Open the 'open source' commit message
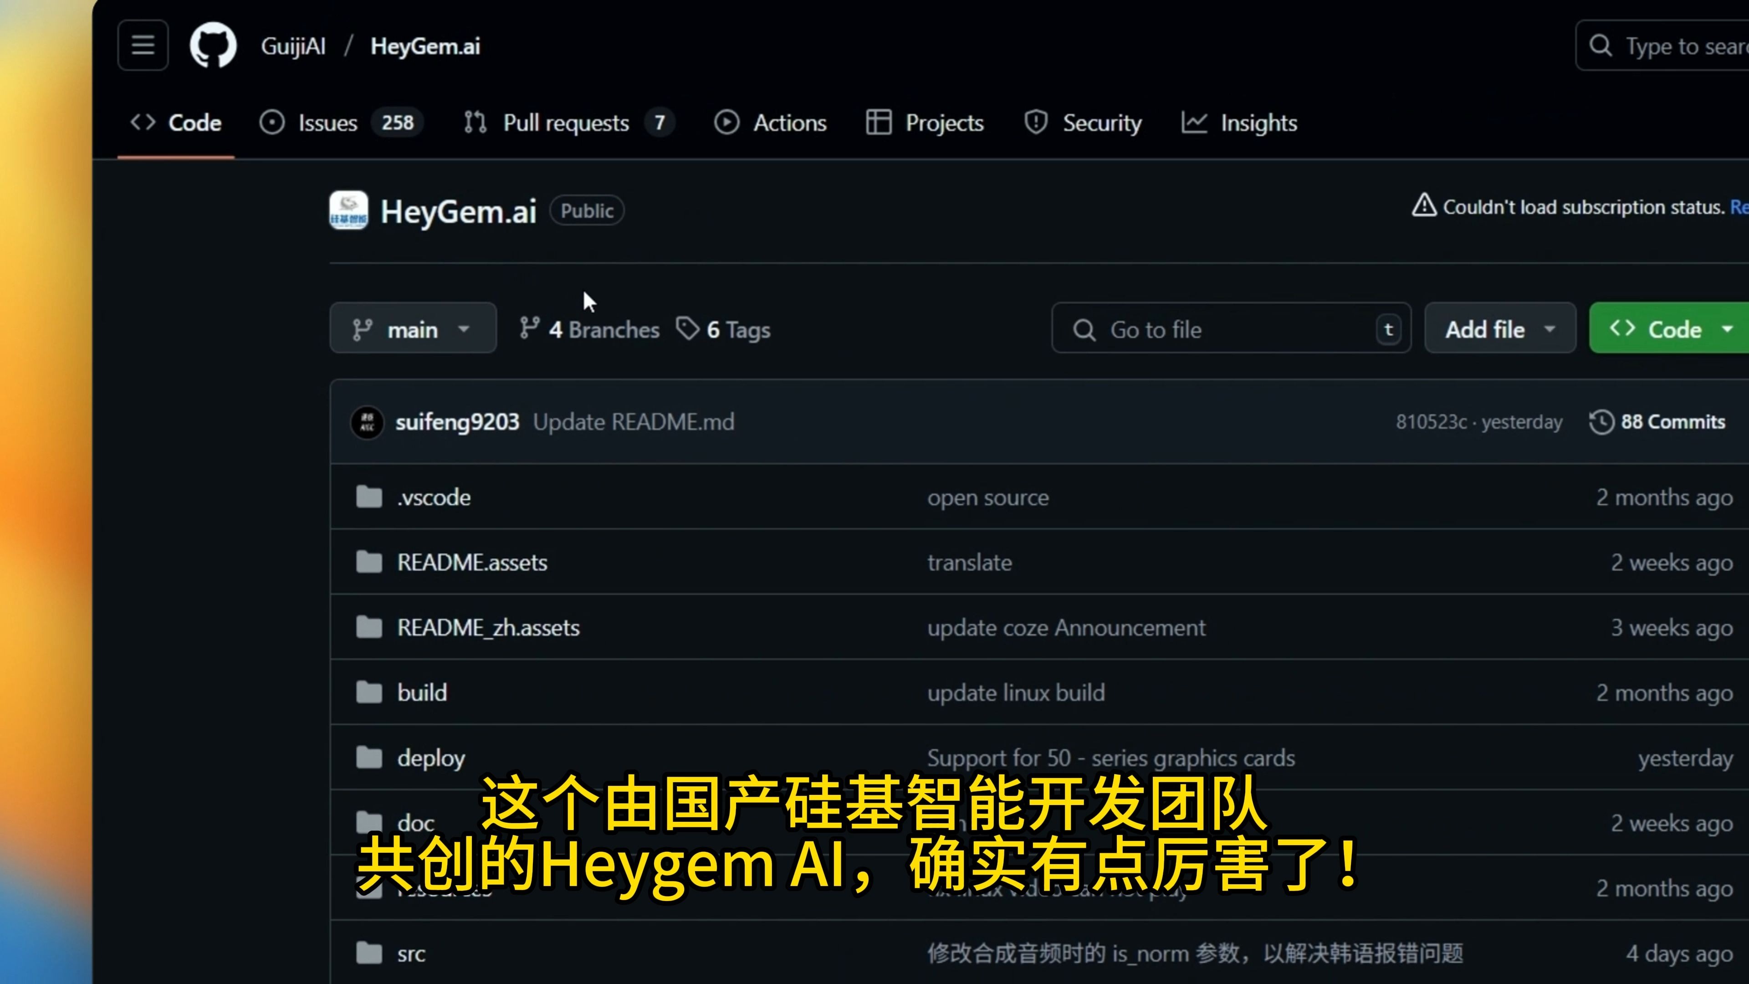The height and width of the screenshot is (984, 1749). tap(988, 497)
